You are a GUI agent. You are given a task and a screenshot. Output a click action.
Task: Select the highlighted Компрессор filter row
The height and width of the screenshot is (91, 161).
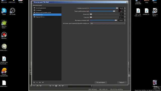coord(47,15)
